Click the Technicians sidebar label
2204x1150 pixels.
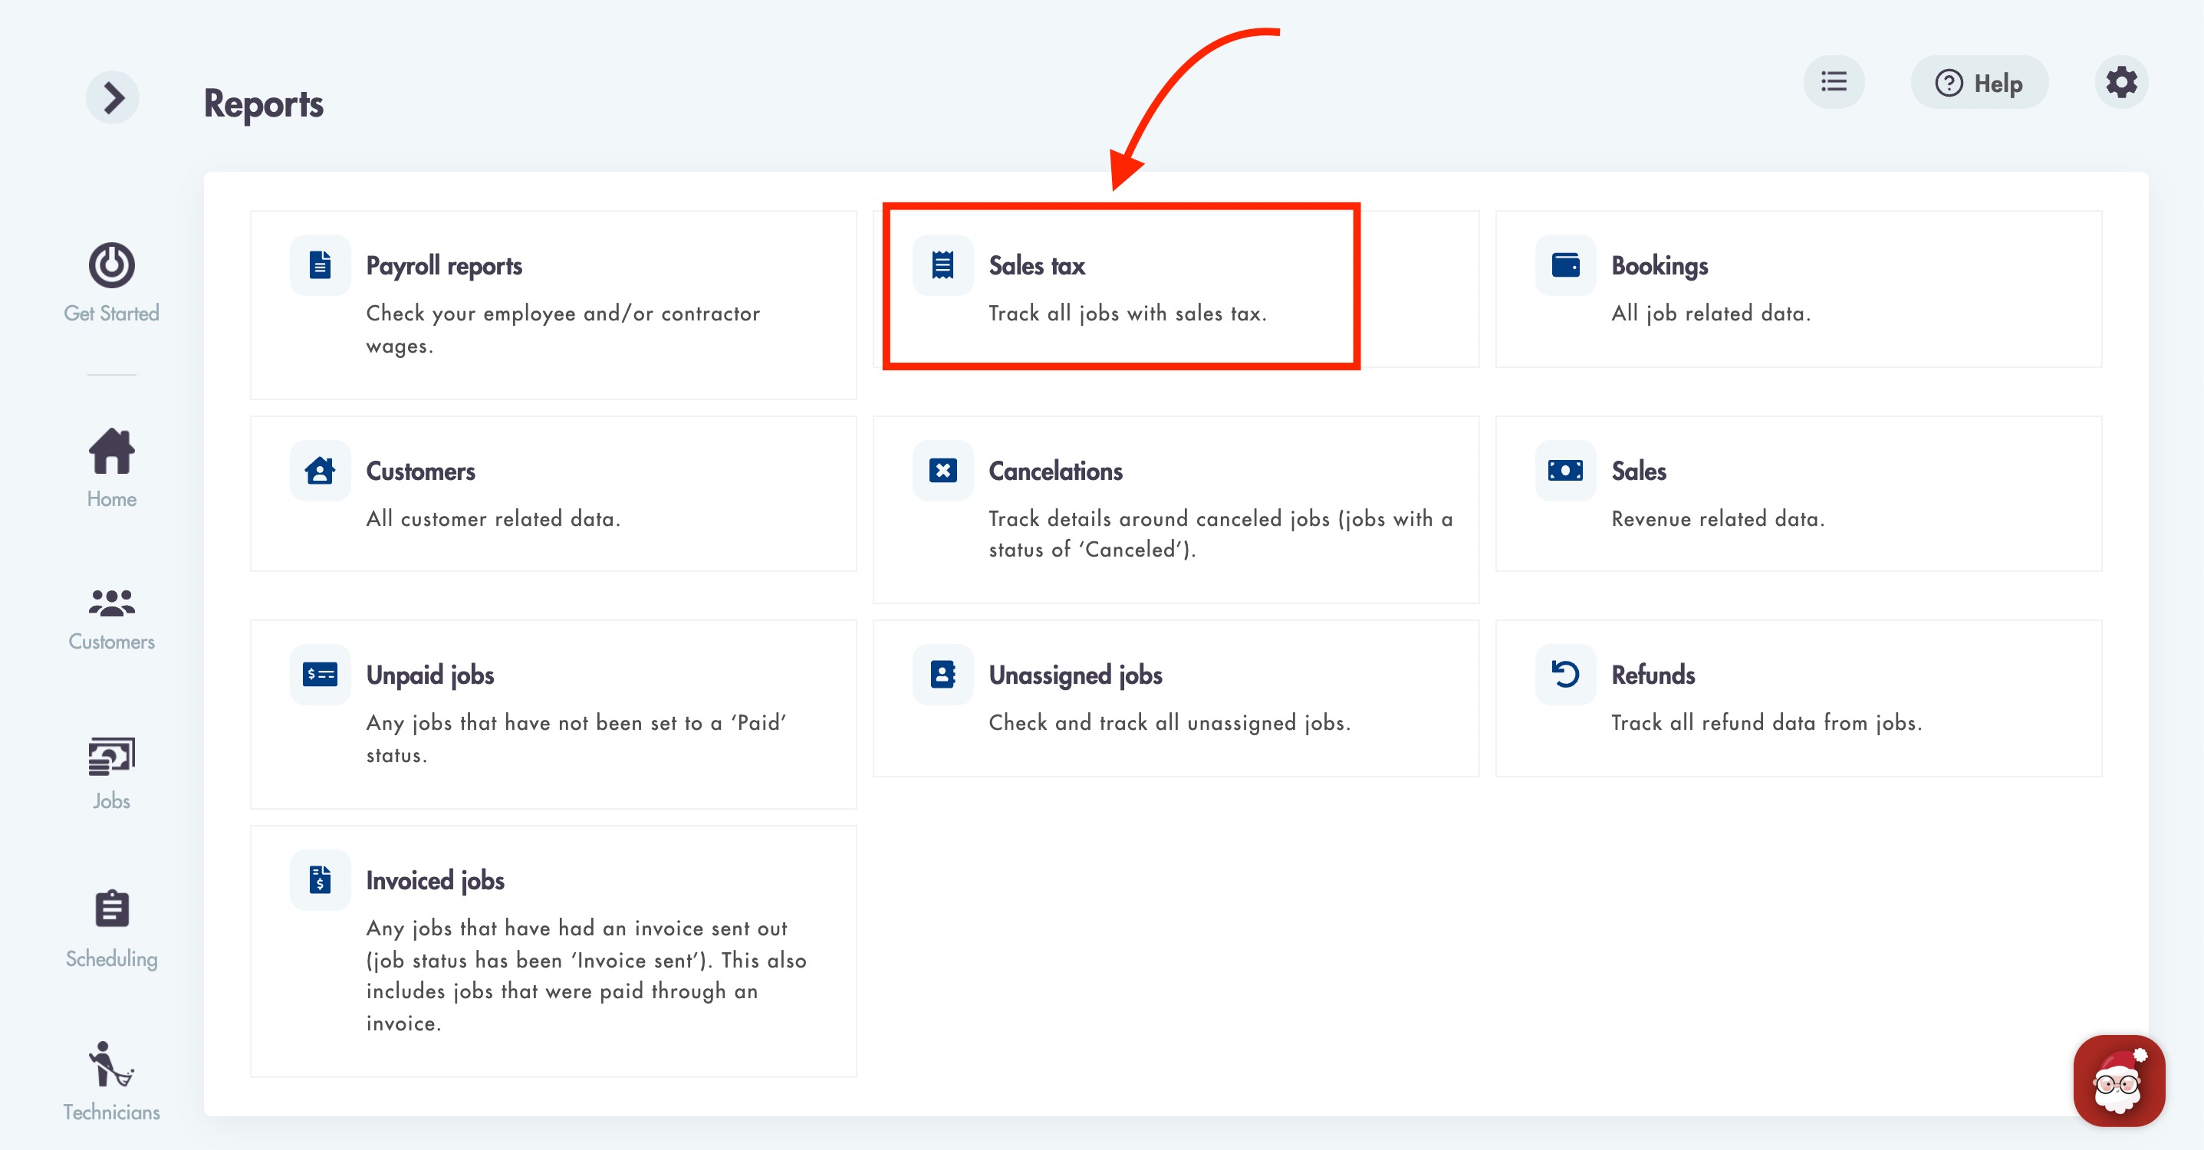pos(111,1112)
